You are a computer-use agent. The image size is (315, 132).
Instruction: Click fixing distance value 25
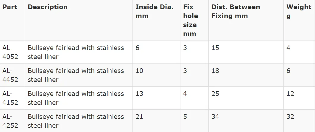[215, 94]
